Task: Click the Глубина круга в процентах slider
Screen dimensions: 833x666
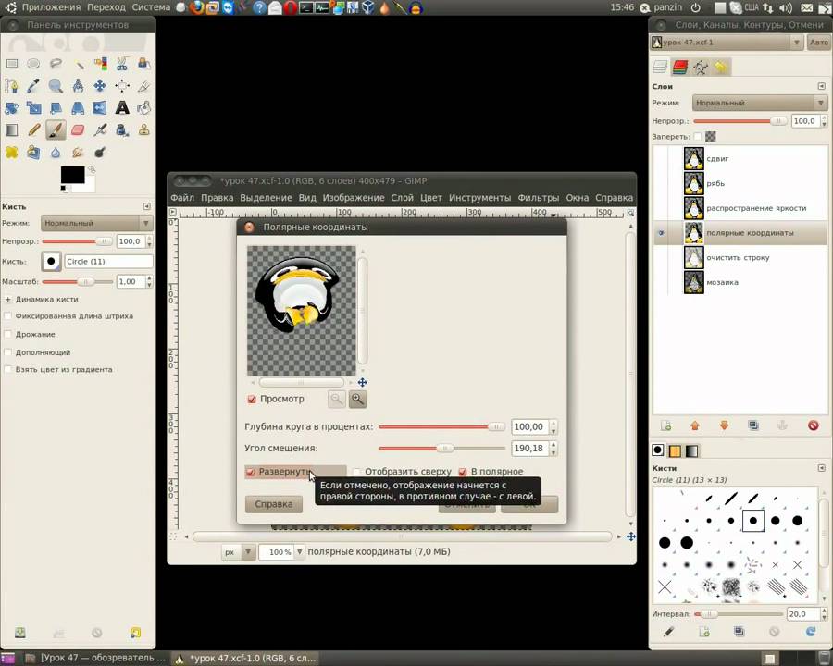Action: coord(441,426)
